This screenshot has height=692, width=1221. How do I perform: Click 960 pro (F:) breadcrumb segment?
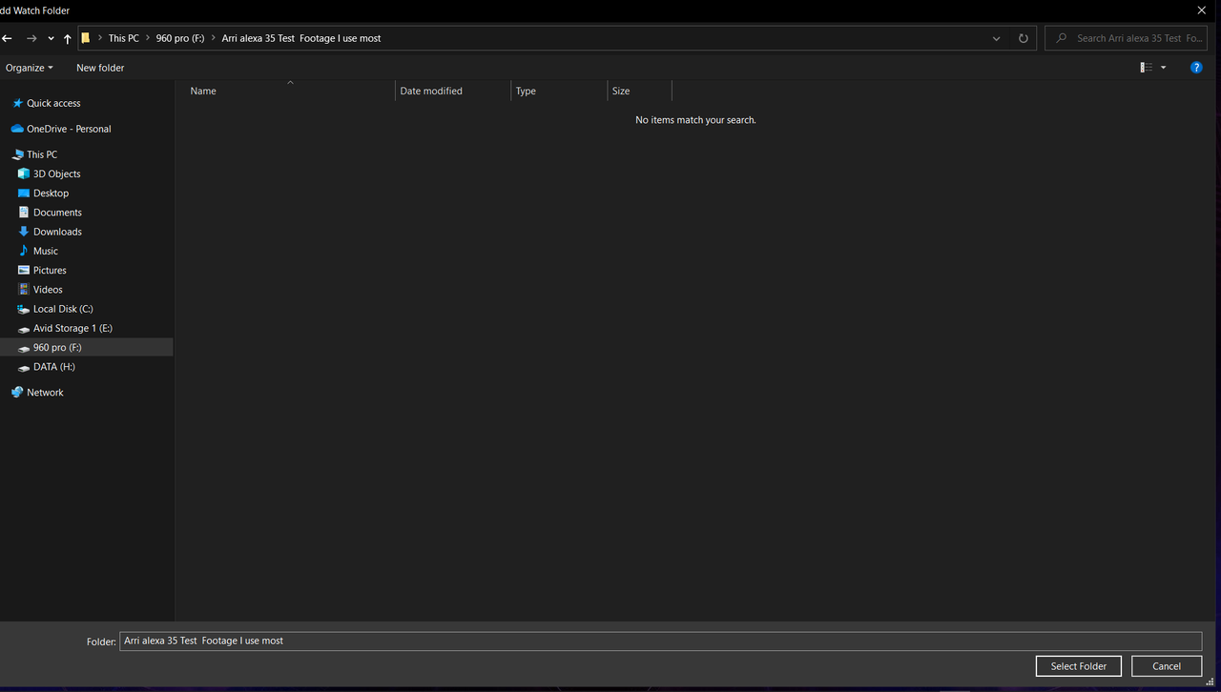point(180,38)
